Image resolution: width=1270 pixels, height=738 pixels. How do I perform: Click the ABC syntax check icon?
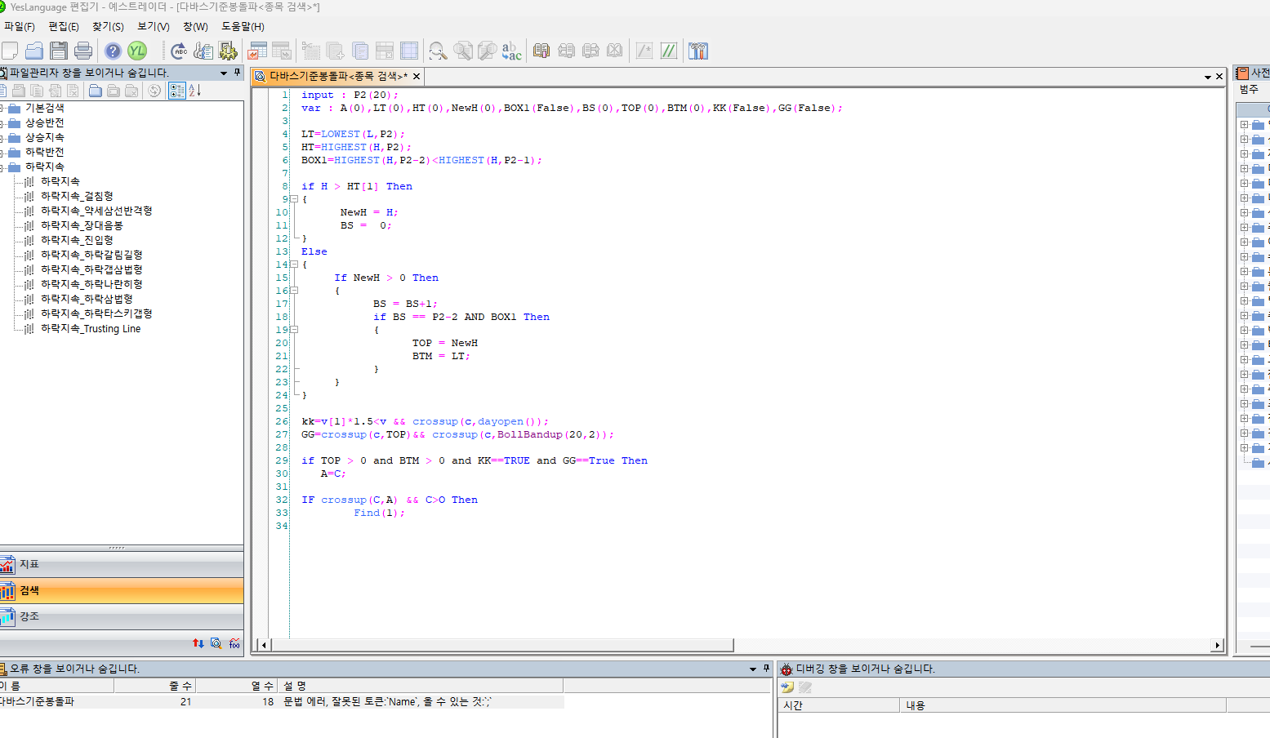179,51
